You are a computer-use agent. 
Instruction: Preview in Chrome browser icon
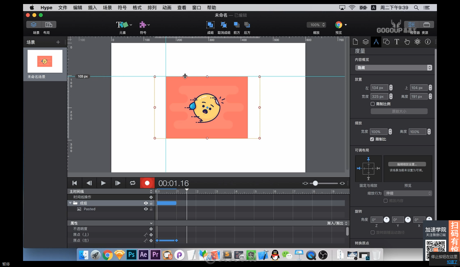click(339, 25)
